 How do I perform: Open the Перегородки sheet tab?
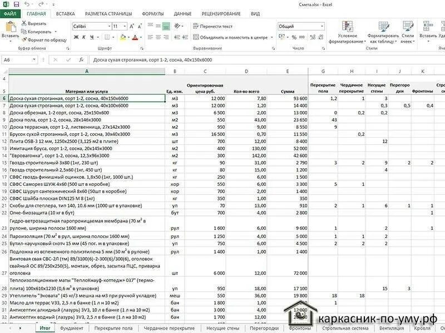point(264,328)
